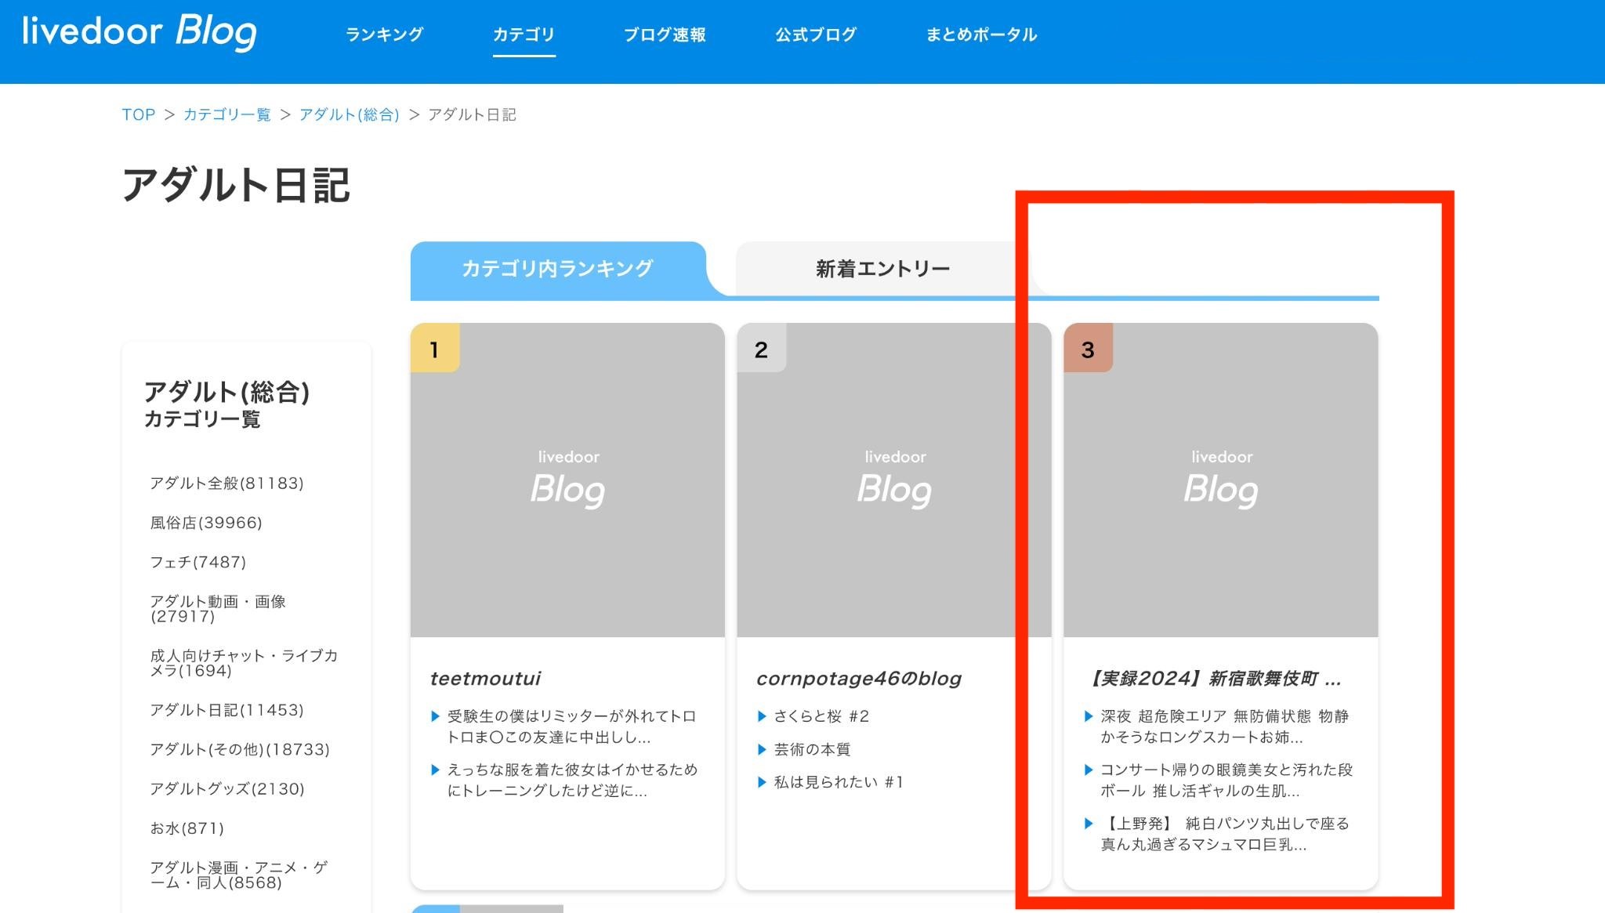This screenshot has width=1605, height=913.
Task: Click the arrow icon beside 【上野発】
Action: coord(1088,824)
